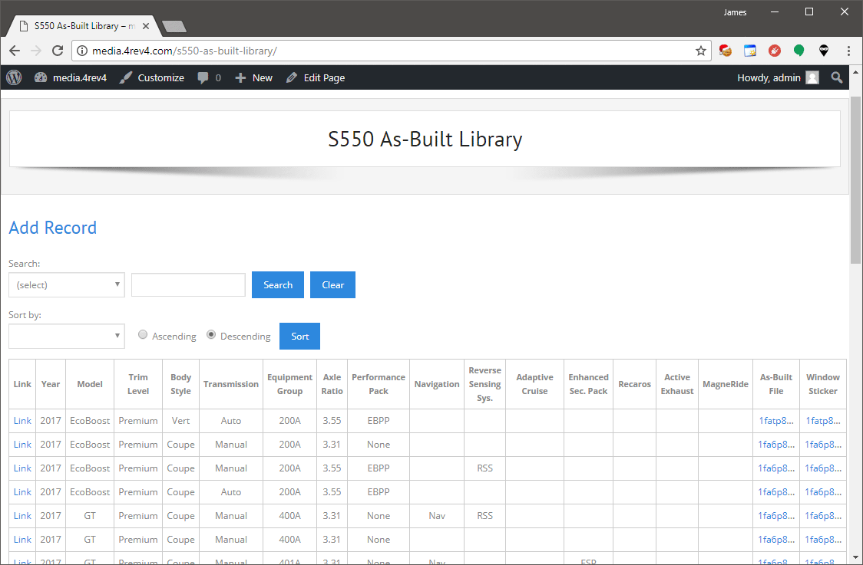Viewport: 863px width, 565px height.
Task: Click the blue Clear button
Action: click(x=333, y=284)
